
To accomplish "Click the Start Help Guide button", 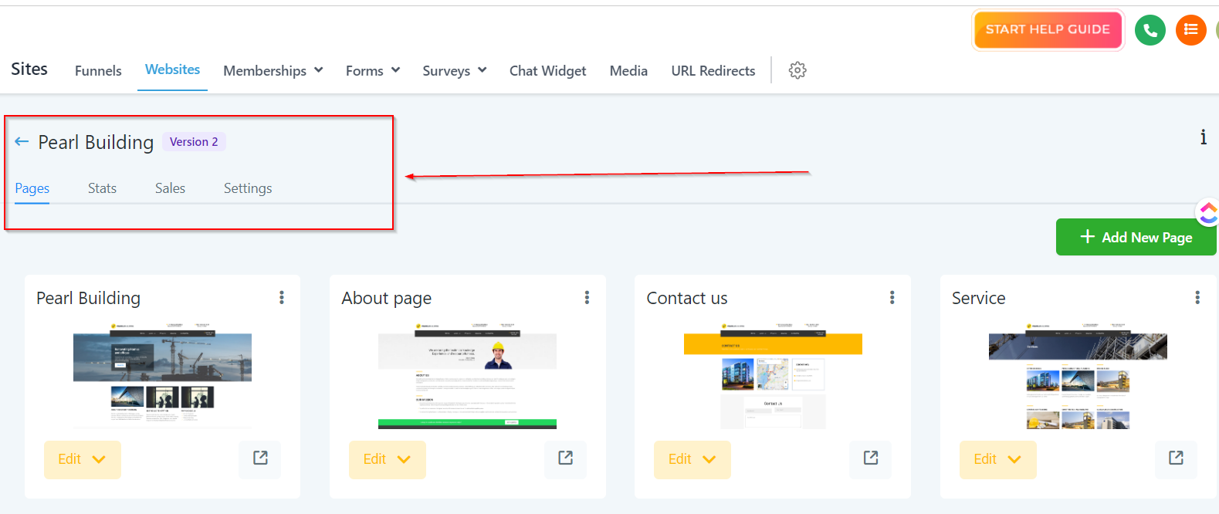I will [x=1047, y=30].
